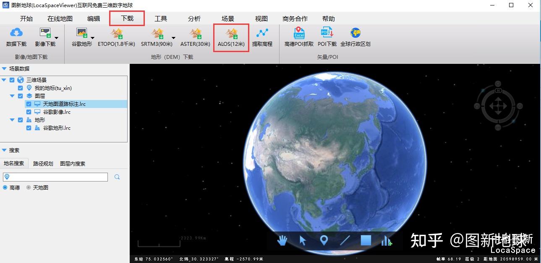Open the 影像下载 dropdown arrow
Viewport: 541px width, 263px height.
pyautogui.click(x=56, y=38)
